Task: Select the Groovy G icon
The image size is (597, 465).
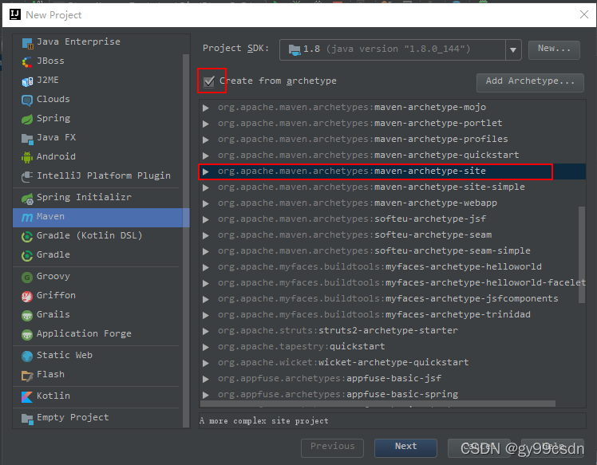Action: click(x=27, y=277)
